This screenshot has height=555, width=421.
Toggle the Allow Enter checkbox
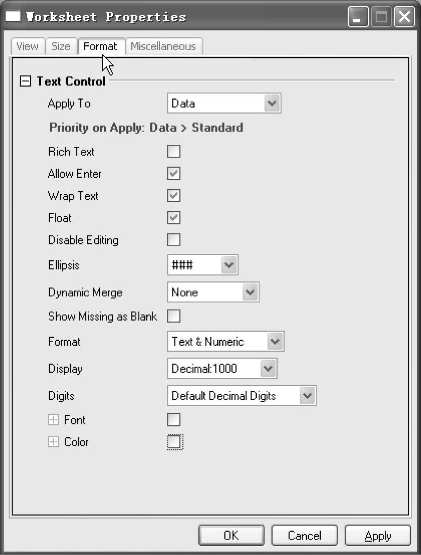pyautogui.click(x=174, y=173)
